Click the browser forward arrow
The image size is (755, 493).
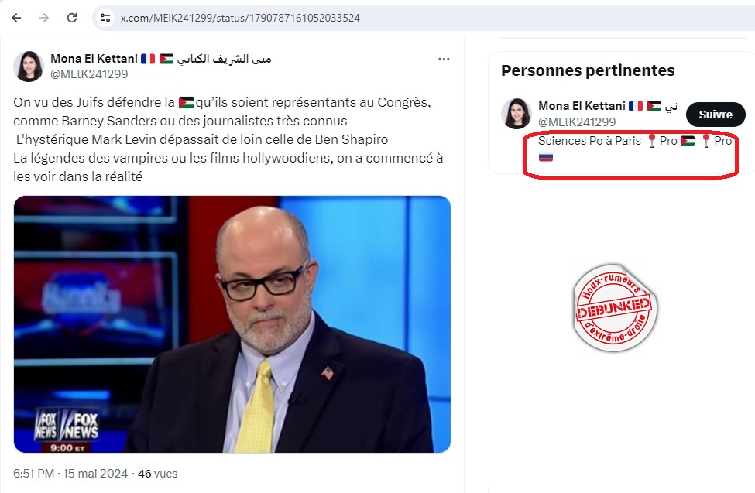click(x=44, y=18)
